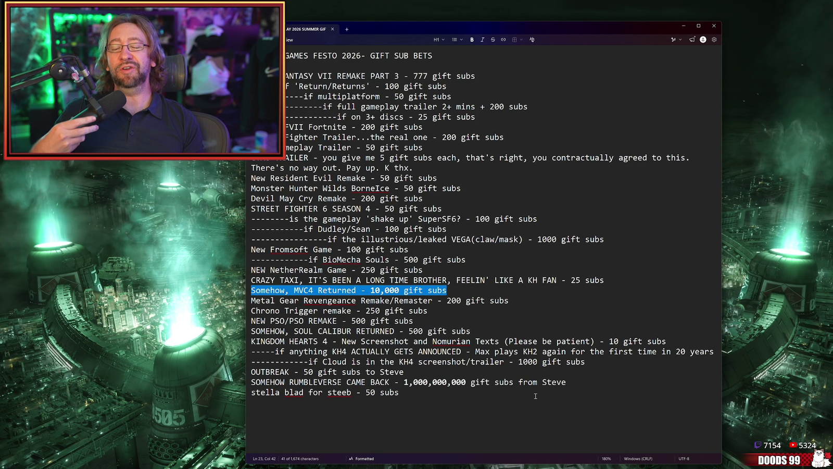Click the 'FVII Fortnite - 200 gift subs' line
Viewport: 833px width, 469px height.
(354, 127)
